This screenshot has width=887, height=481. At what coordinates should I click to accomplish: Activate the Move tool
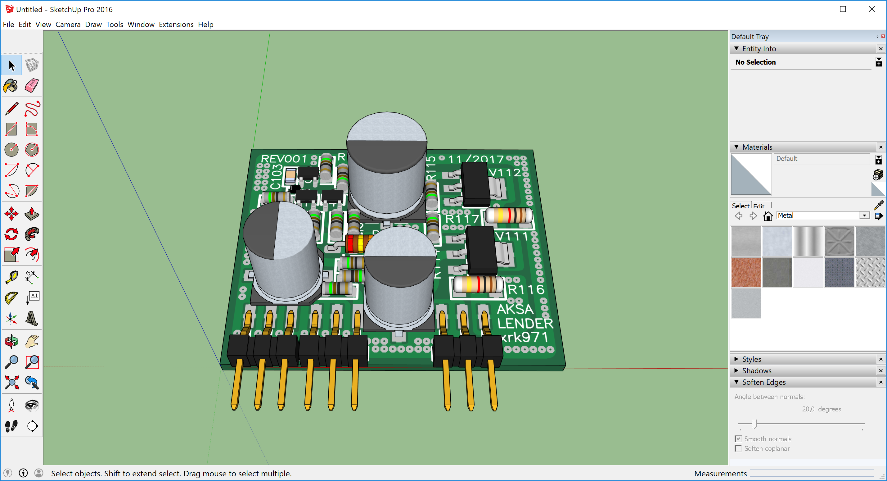[11, 214]
